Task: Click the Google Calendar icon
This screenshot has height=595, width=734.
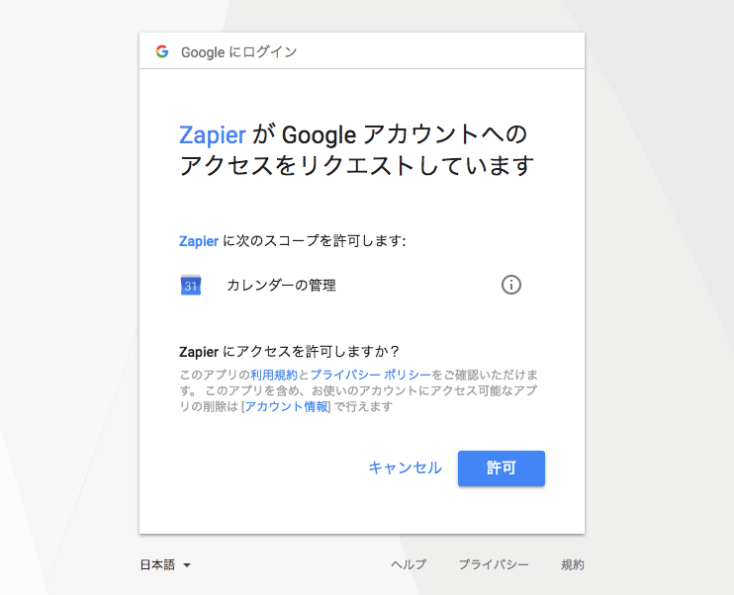Action: tap(191, 286)
